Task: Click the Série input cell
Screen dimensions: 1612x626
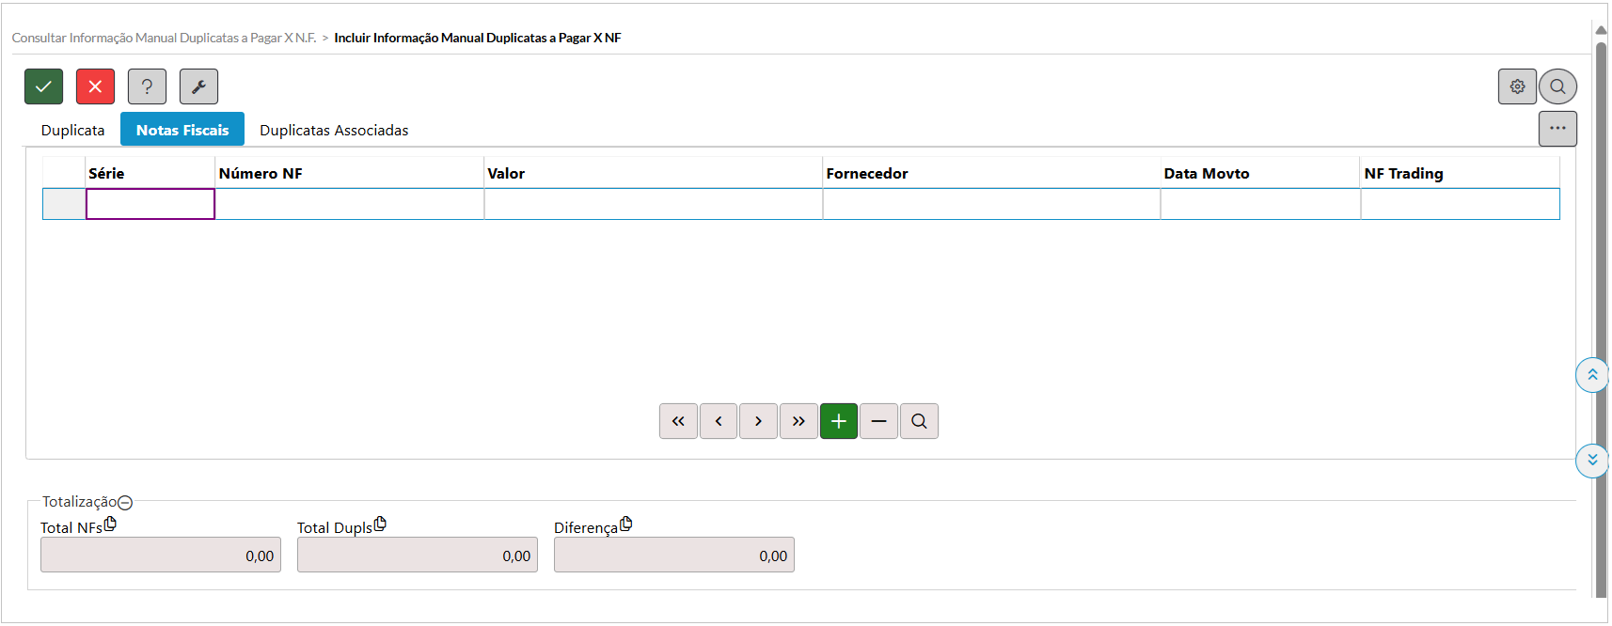Action: click(x=150, y=204)
